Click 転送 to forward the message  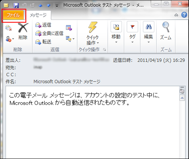click(x=43, y=42)
